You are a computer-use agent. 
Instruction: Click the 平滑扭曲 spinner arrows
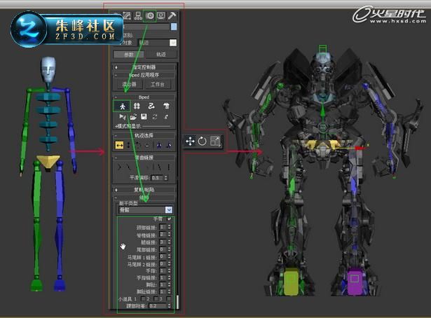pos(166,178)
